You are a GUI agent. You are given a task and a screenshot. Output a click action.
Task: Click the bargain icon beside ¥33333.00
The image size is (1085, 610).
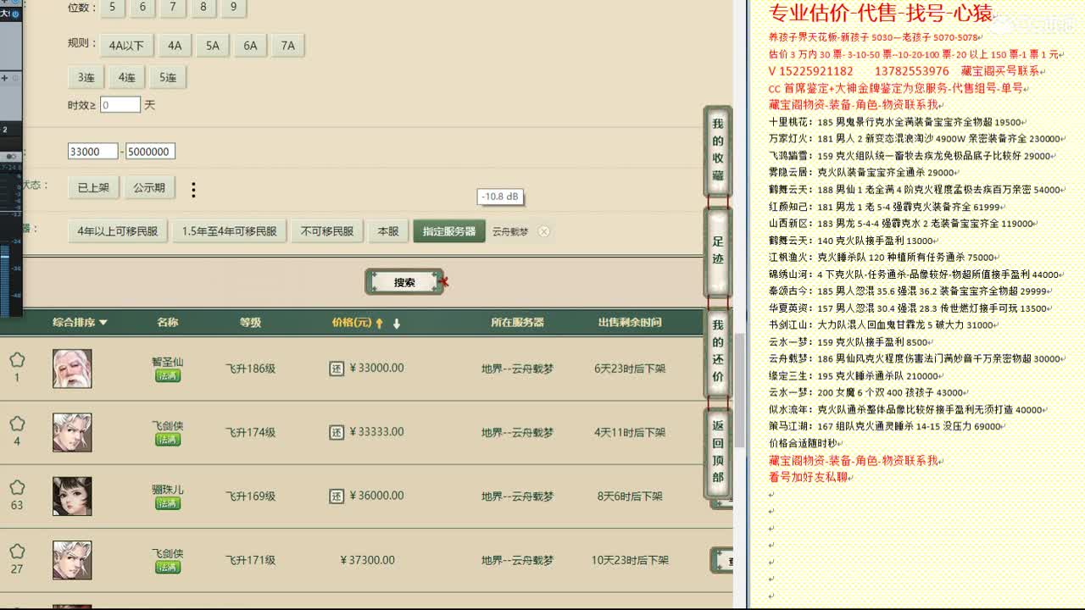tap(337, 432)
